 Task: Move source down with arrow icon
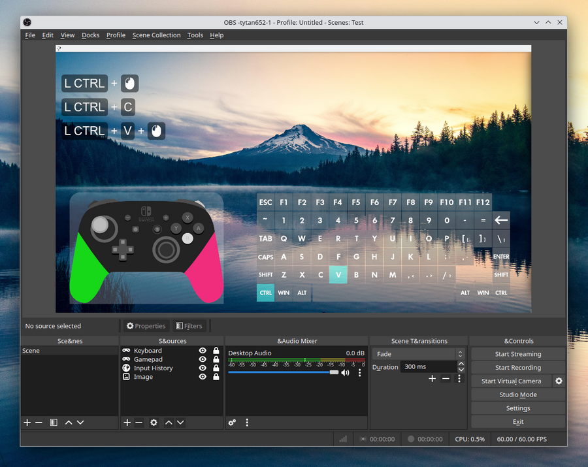180,423
